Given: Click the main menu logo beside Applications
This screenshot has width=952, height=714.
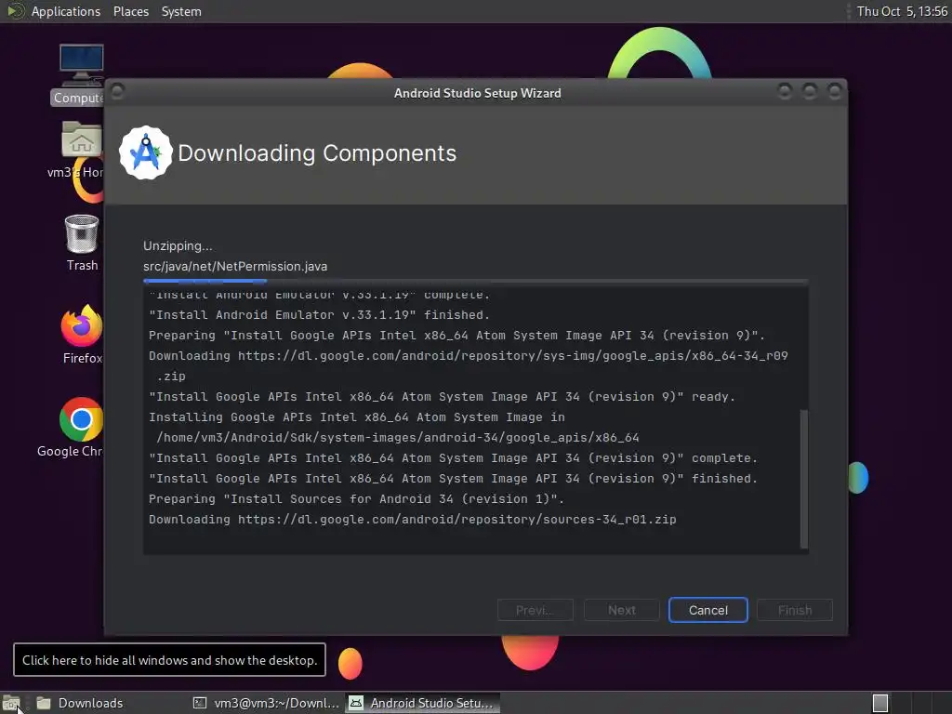Looking at the screenshot, I should click(15, 11).
